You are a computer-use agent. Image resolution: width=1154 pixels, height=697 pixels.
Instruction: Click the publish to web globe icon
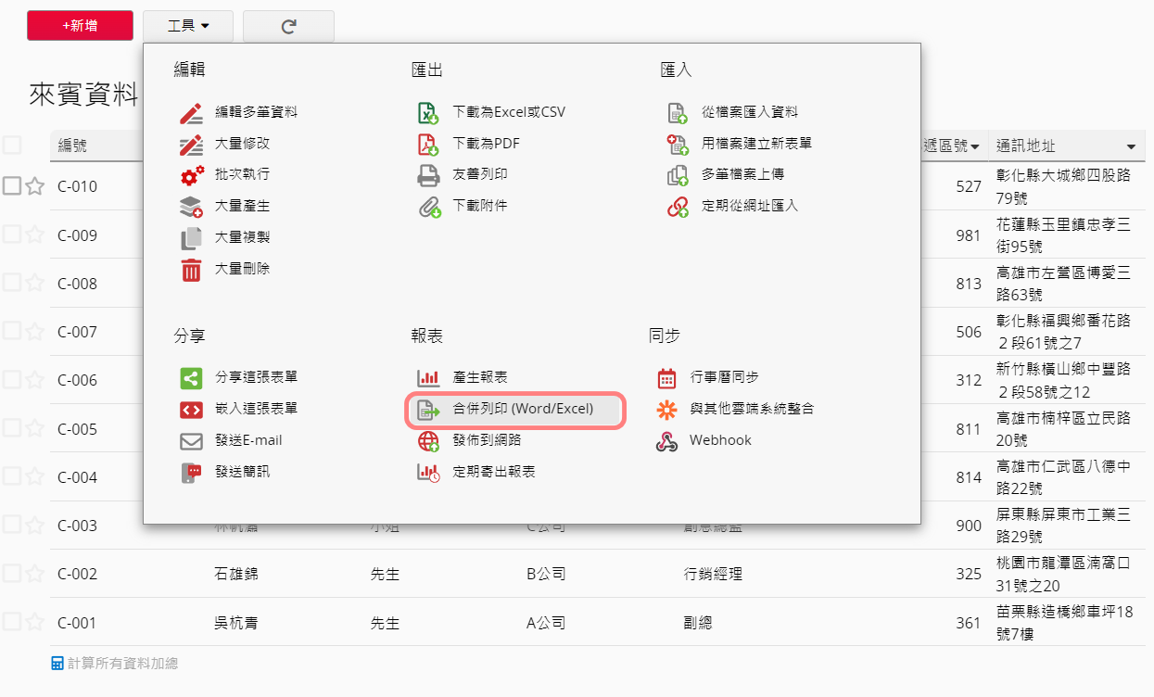[x=427, y=441]
